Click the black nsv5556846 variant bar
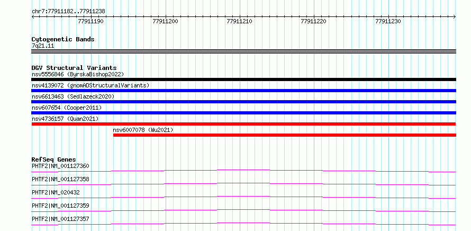The height and width of the screenshot is (231, 471). 243,79
